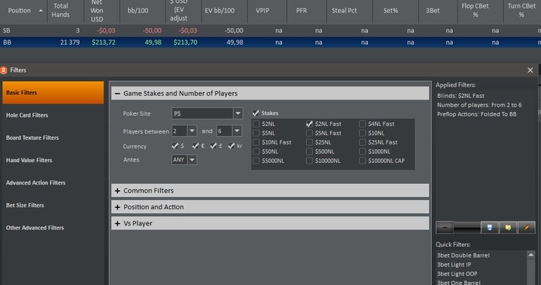
Task: Click the pencil edit filter icon
Action: (x=526, y=227)
